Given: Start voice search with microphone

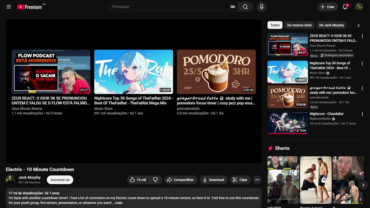Looking at the screenshot, I should [x=262, y=7].
